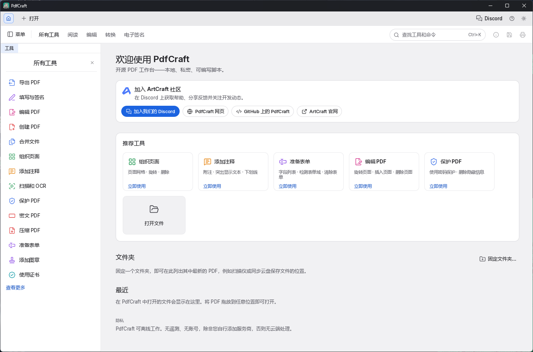Viewport: 533px width, 352px height.
Task: Switch to the 编辑 tab
Action: coord(92,35)
